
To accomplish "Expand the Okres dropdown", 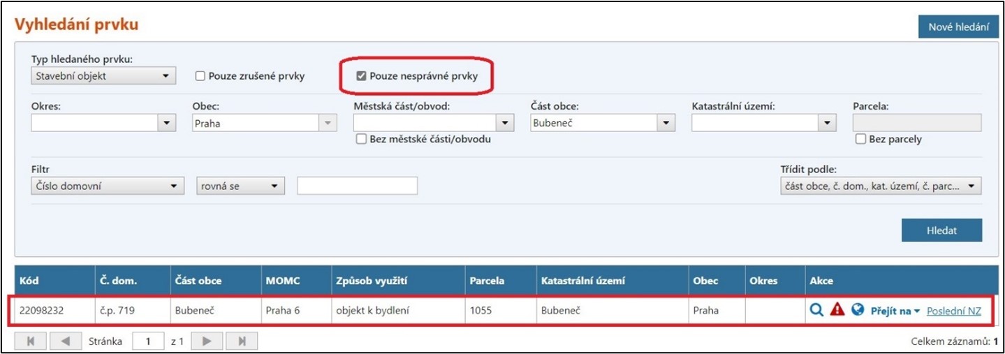I will pyautogui.click(x=103, y=123).
